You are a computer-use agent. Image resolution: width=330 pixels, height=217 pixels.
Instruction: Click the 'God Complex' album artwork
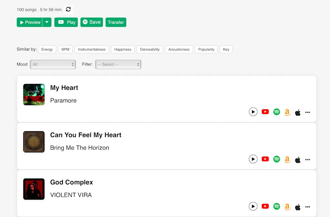(34, 189)
